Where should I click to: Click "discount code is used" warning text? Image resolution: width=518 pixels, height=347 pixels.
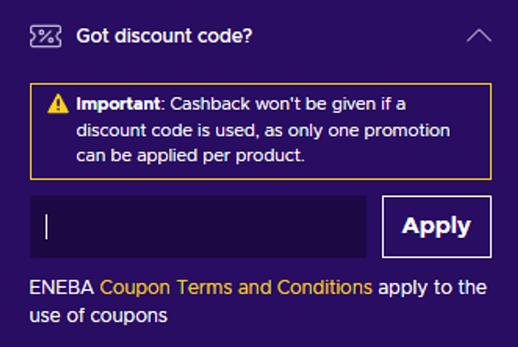tap(167, 130)
